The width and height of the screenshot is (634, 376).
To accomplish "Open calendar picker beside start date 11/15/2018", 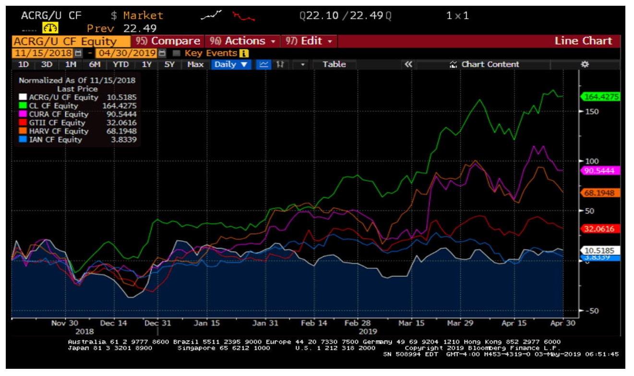I will [79, 53].
